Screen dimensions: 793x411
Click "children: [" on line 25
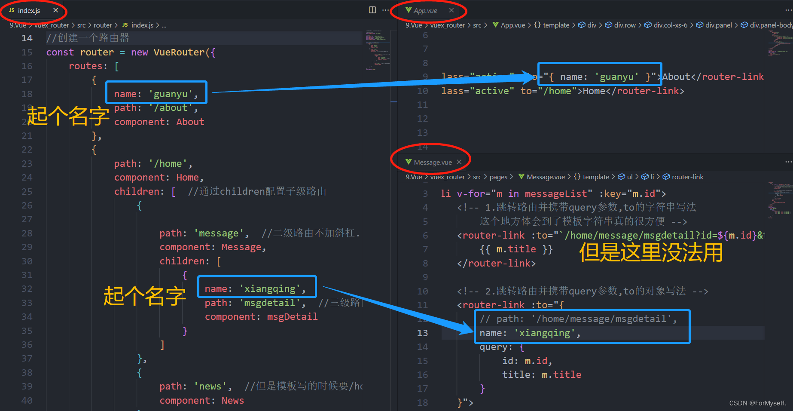point(145,192)
